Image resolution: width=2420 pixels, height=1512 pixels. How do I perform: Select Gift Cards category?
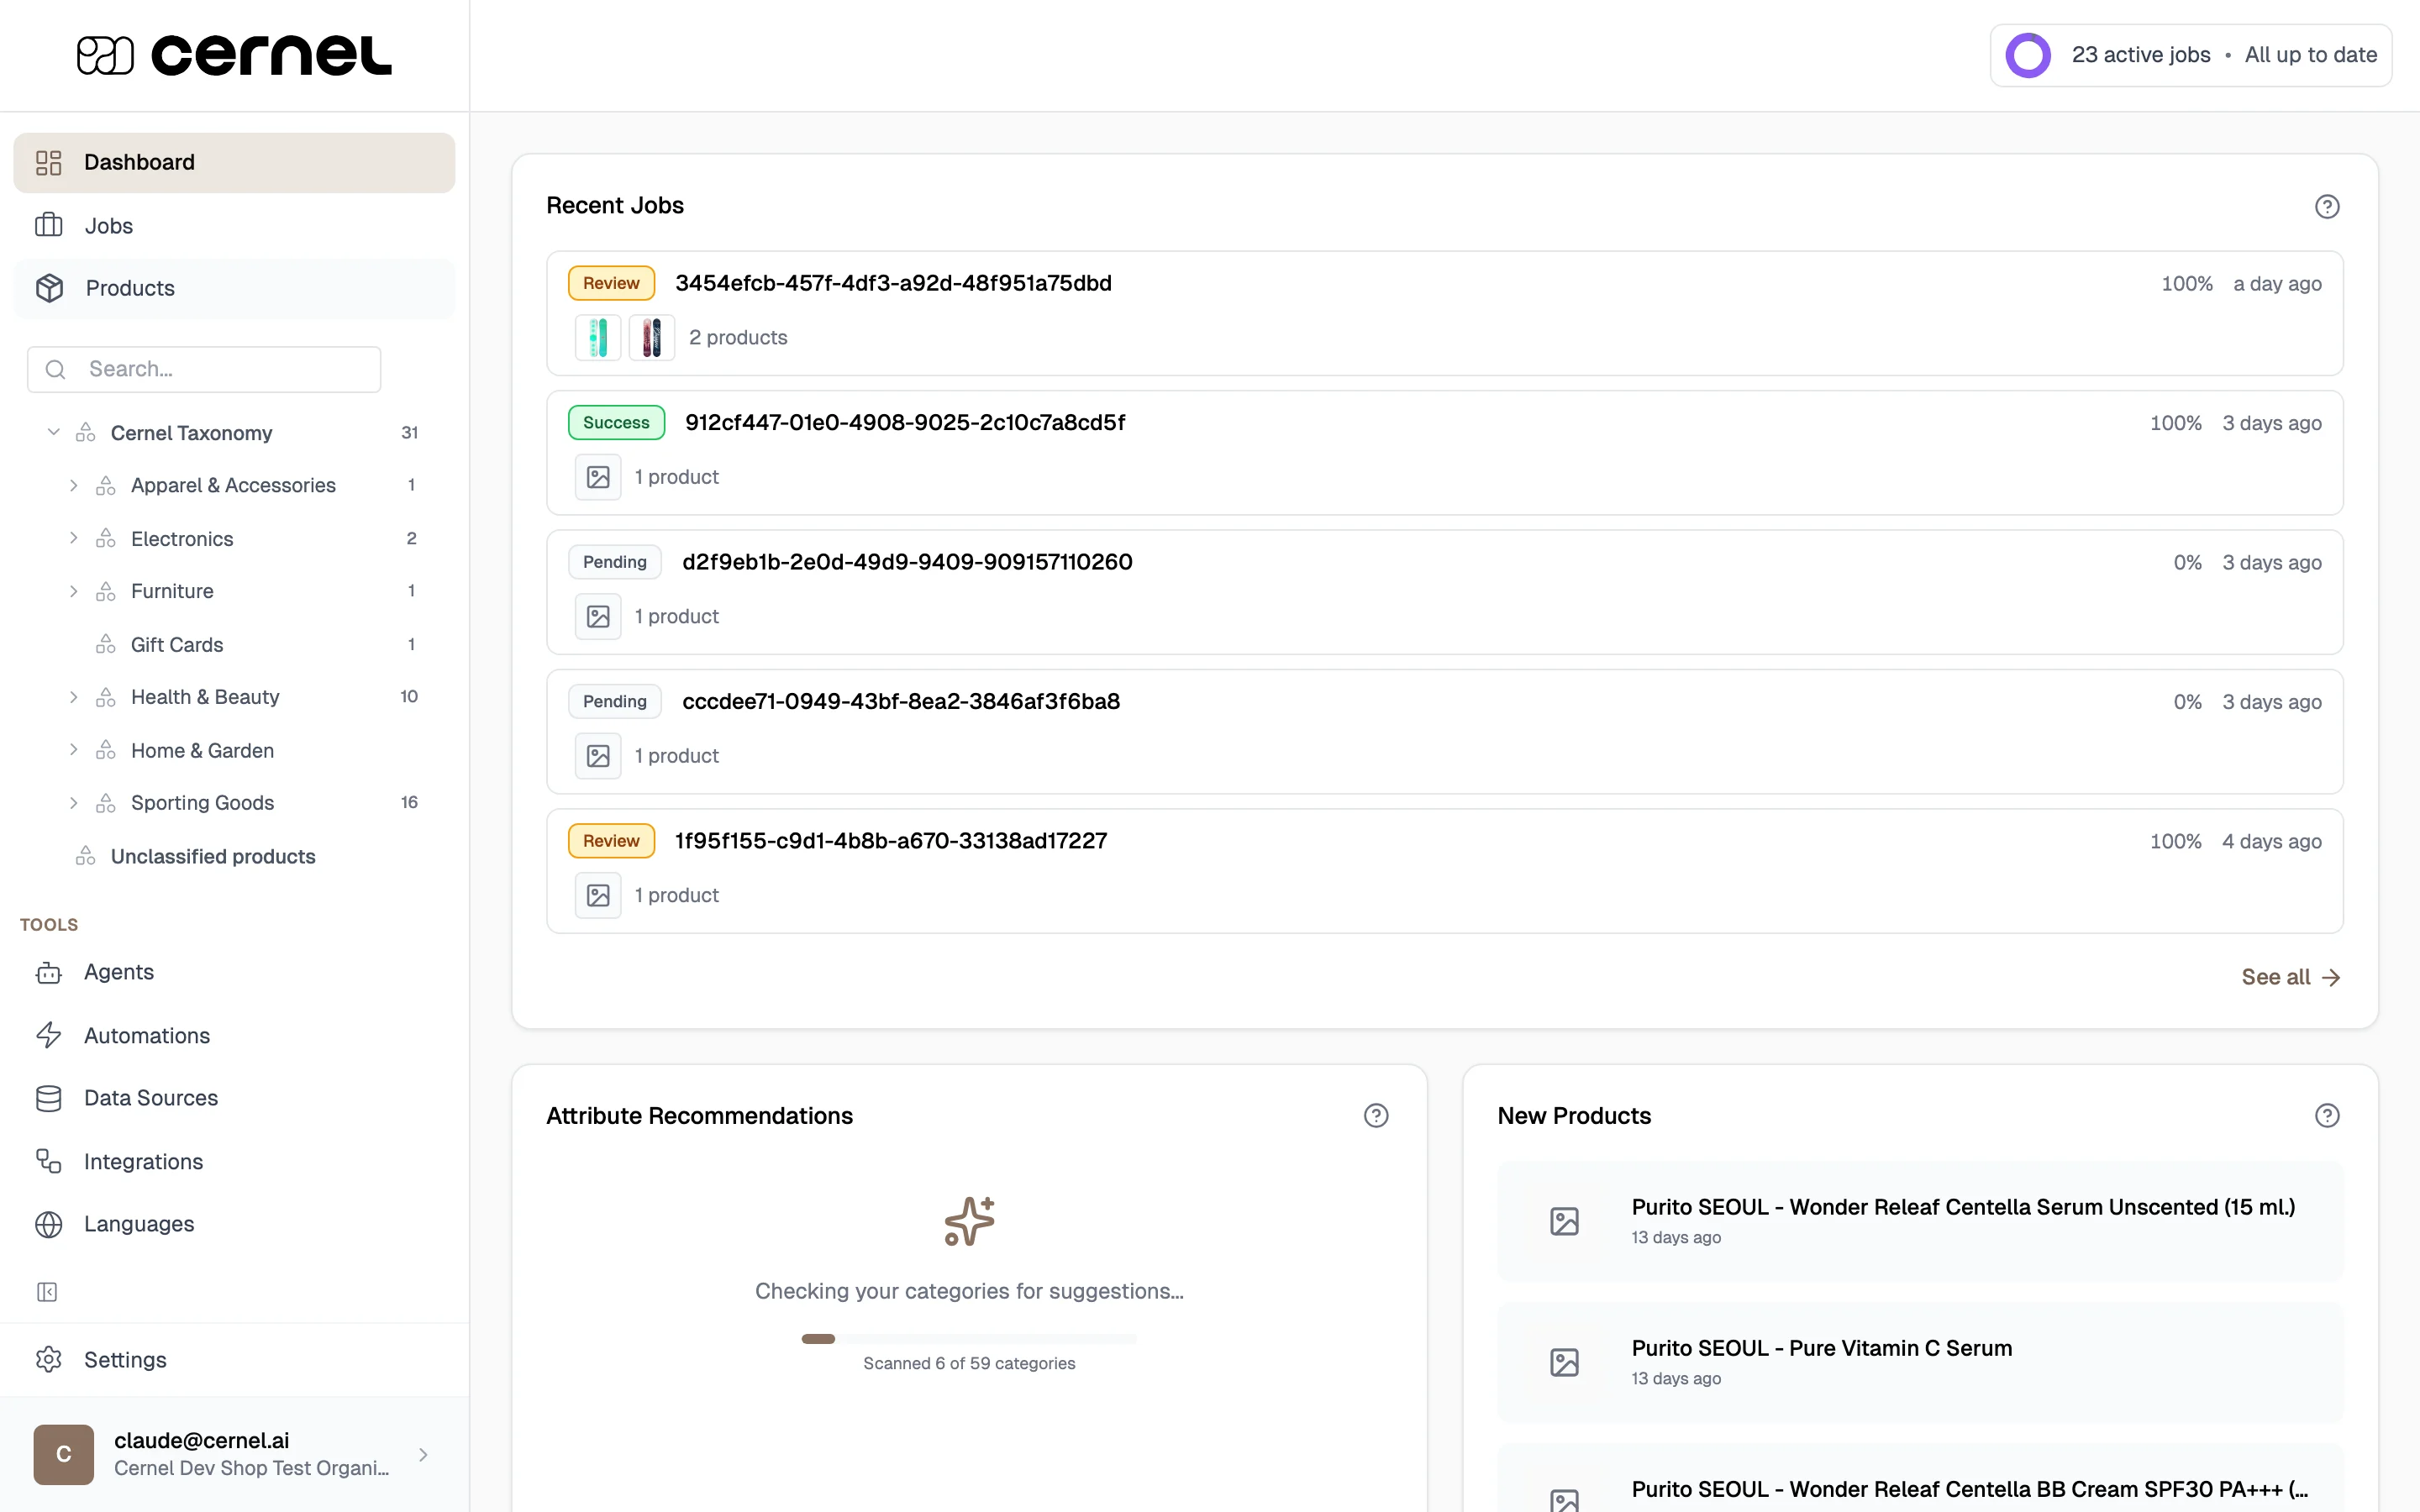177,644
